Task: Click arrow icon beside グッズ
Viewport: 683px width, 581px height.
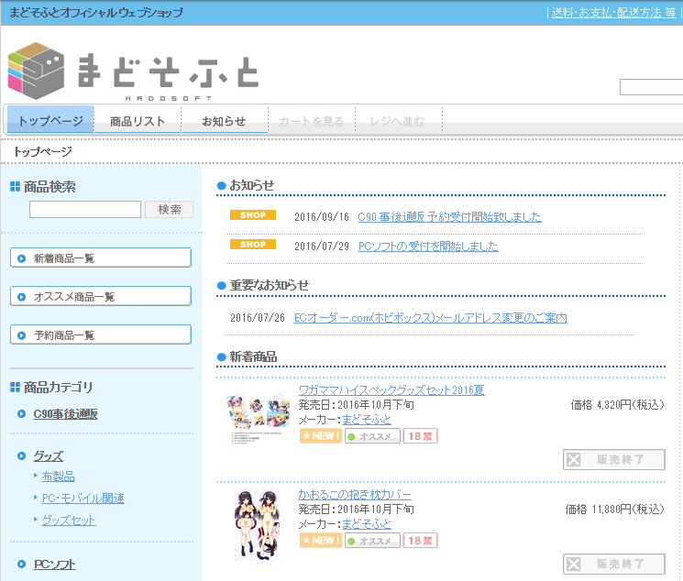Action: [x=21, y=456]
